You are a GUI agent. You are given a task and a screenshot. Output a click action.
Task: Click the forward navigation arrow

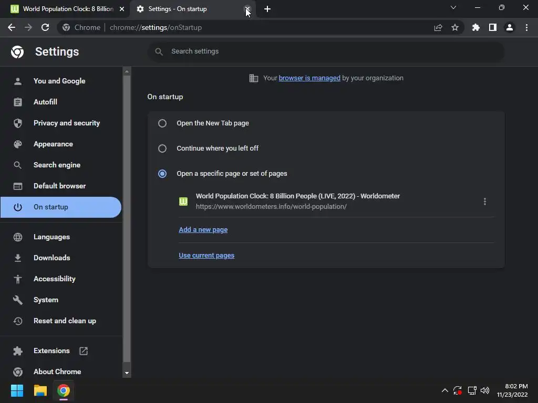[28, 27]
